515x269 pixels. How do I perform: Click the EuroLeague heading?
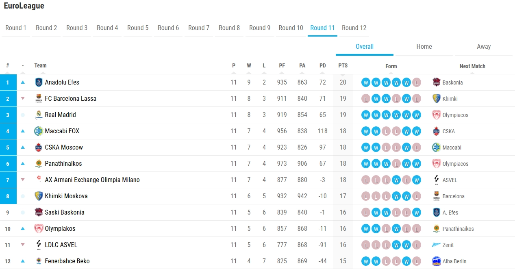click(x=24, y=6)
